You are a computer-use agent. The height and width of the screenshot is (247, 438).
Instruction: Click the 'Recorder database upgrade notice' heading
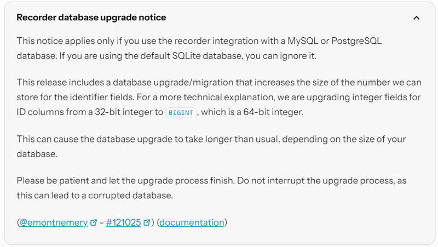pyautogui.click(x=91, y=18)
